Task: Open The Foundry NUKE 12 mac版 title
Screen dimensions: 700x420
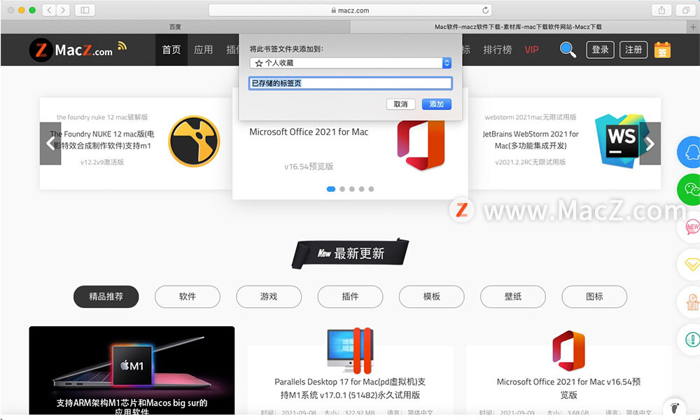Action: pos(102,140)
